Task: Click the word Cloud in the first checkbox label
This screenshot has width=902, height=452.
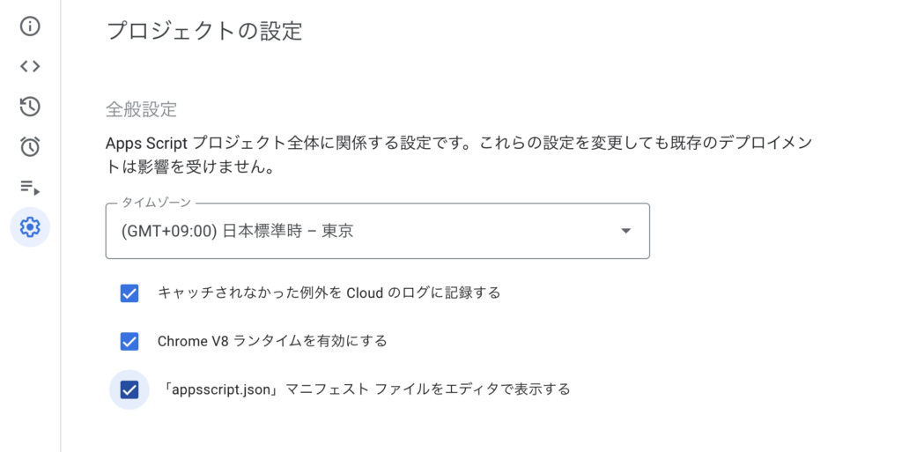Action: (x=365, y=293)
